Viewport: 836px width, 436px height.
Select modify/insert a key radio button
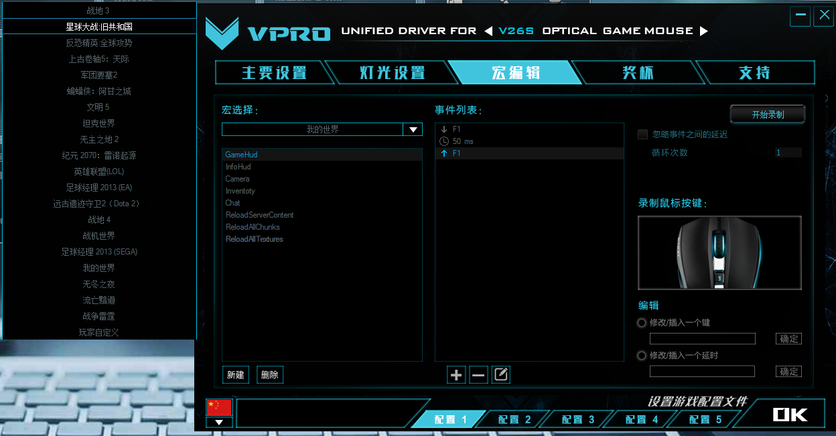click(642, 323)
